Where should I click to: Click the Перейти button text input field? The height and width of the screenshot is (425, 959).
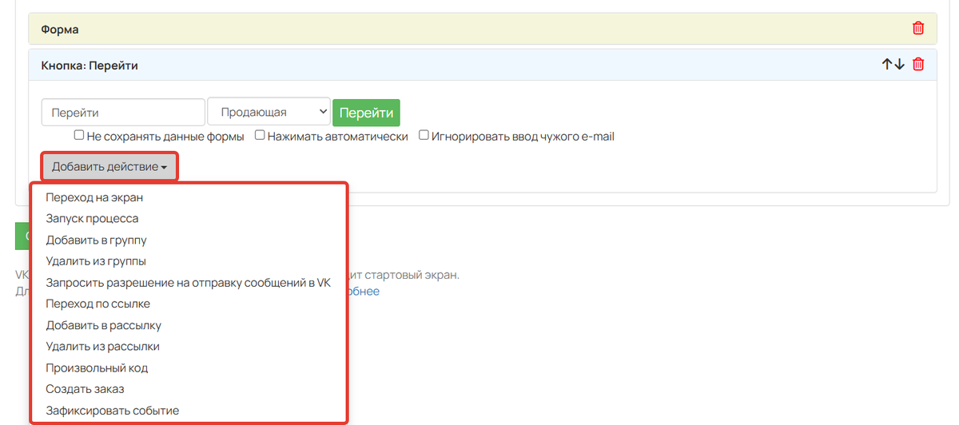tap(123, 113)
